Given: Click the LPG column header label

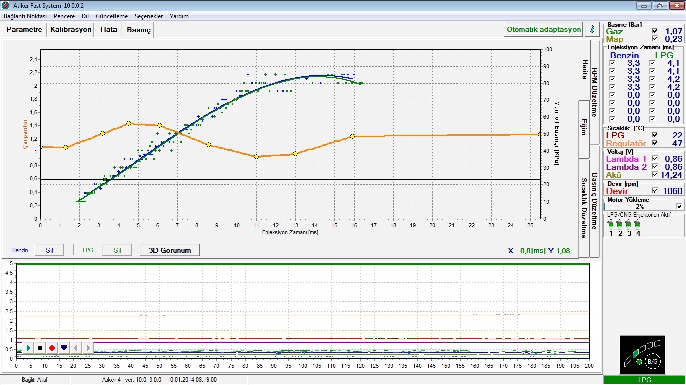Looking at the screenshot, I should [664, 55].
